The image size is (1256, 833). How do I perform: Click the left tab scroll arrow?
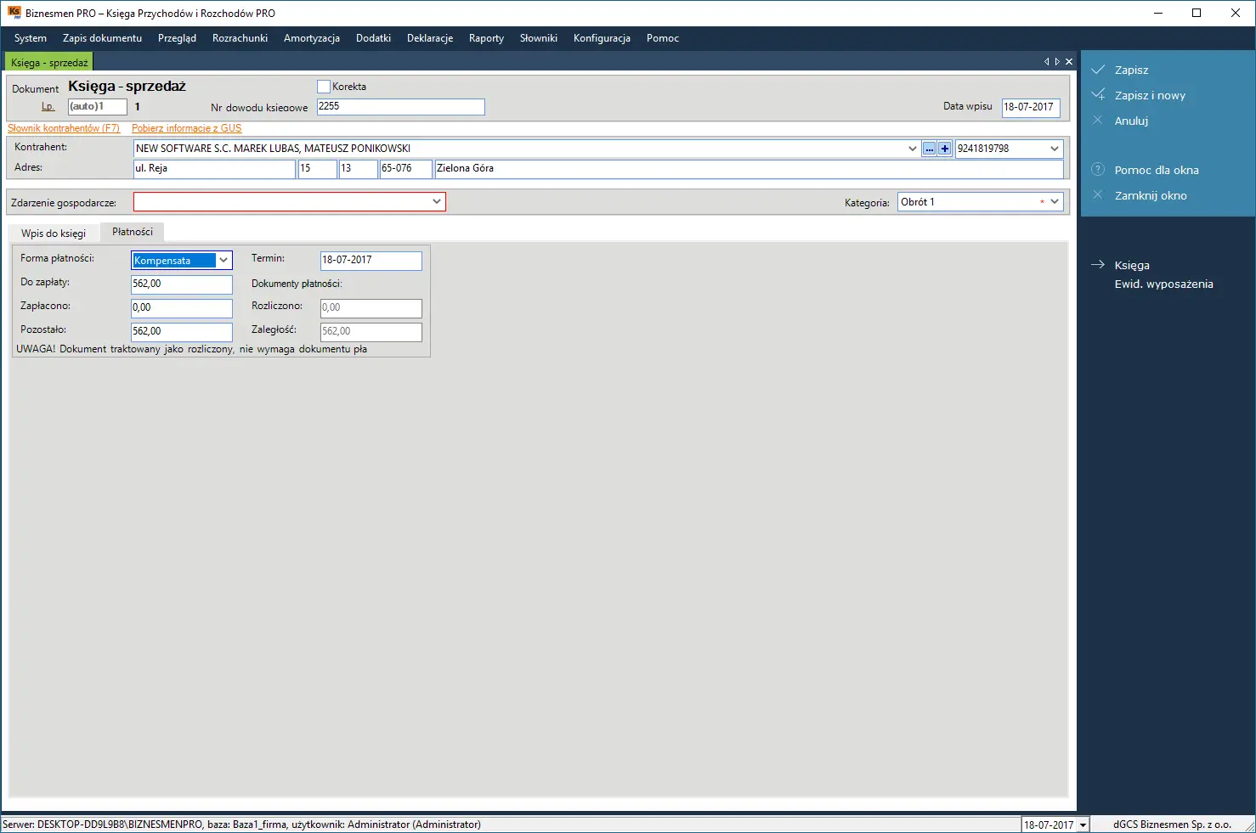pyautogui.click(x=1047, y=61)
